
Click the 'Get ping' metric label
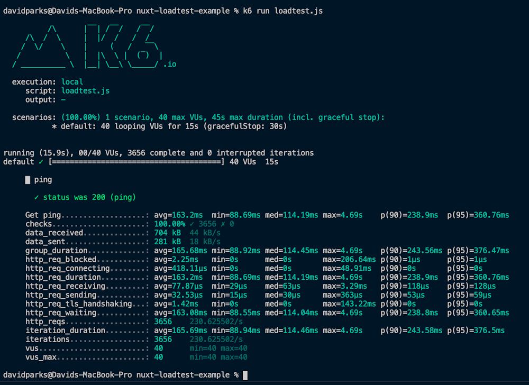click(x=43, y=215)
